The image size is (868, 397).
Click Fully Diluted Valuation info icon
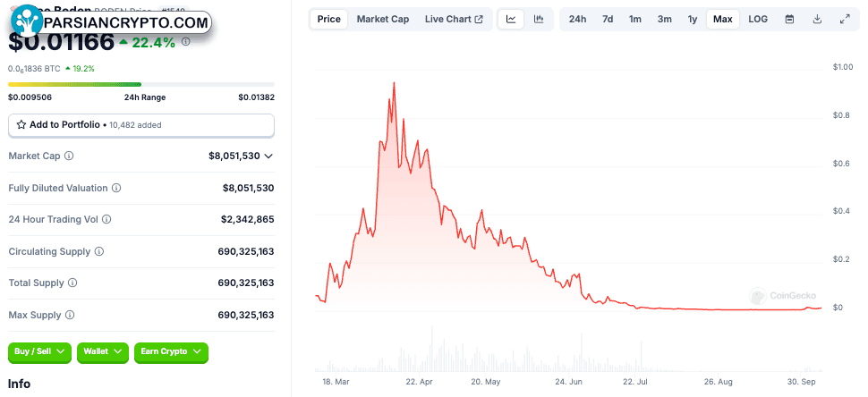pyautogui.click(x=116, y=188)
